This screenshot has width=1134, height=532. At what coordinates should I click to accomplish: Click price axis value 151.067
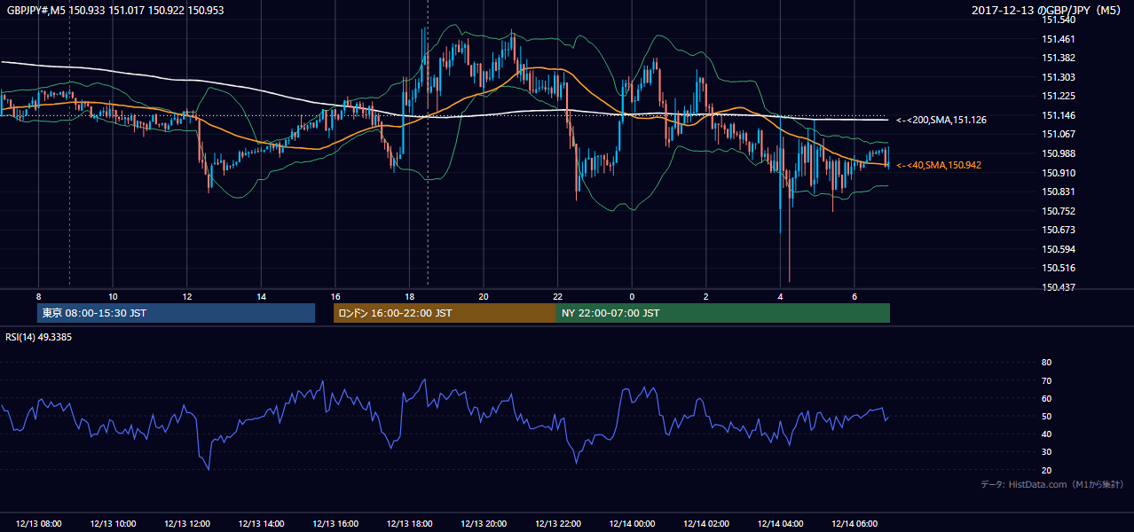[1059, 134]
